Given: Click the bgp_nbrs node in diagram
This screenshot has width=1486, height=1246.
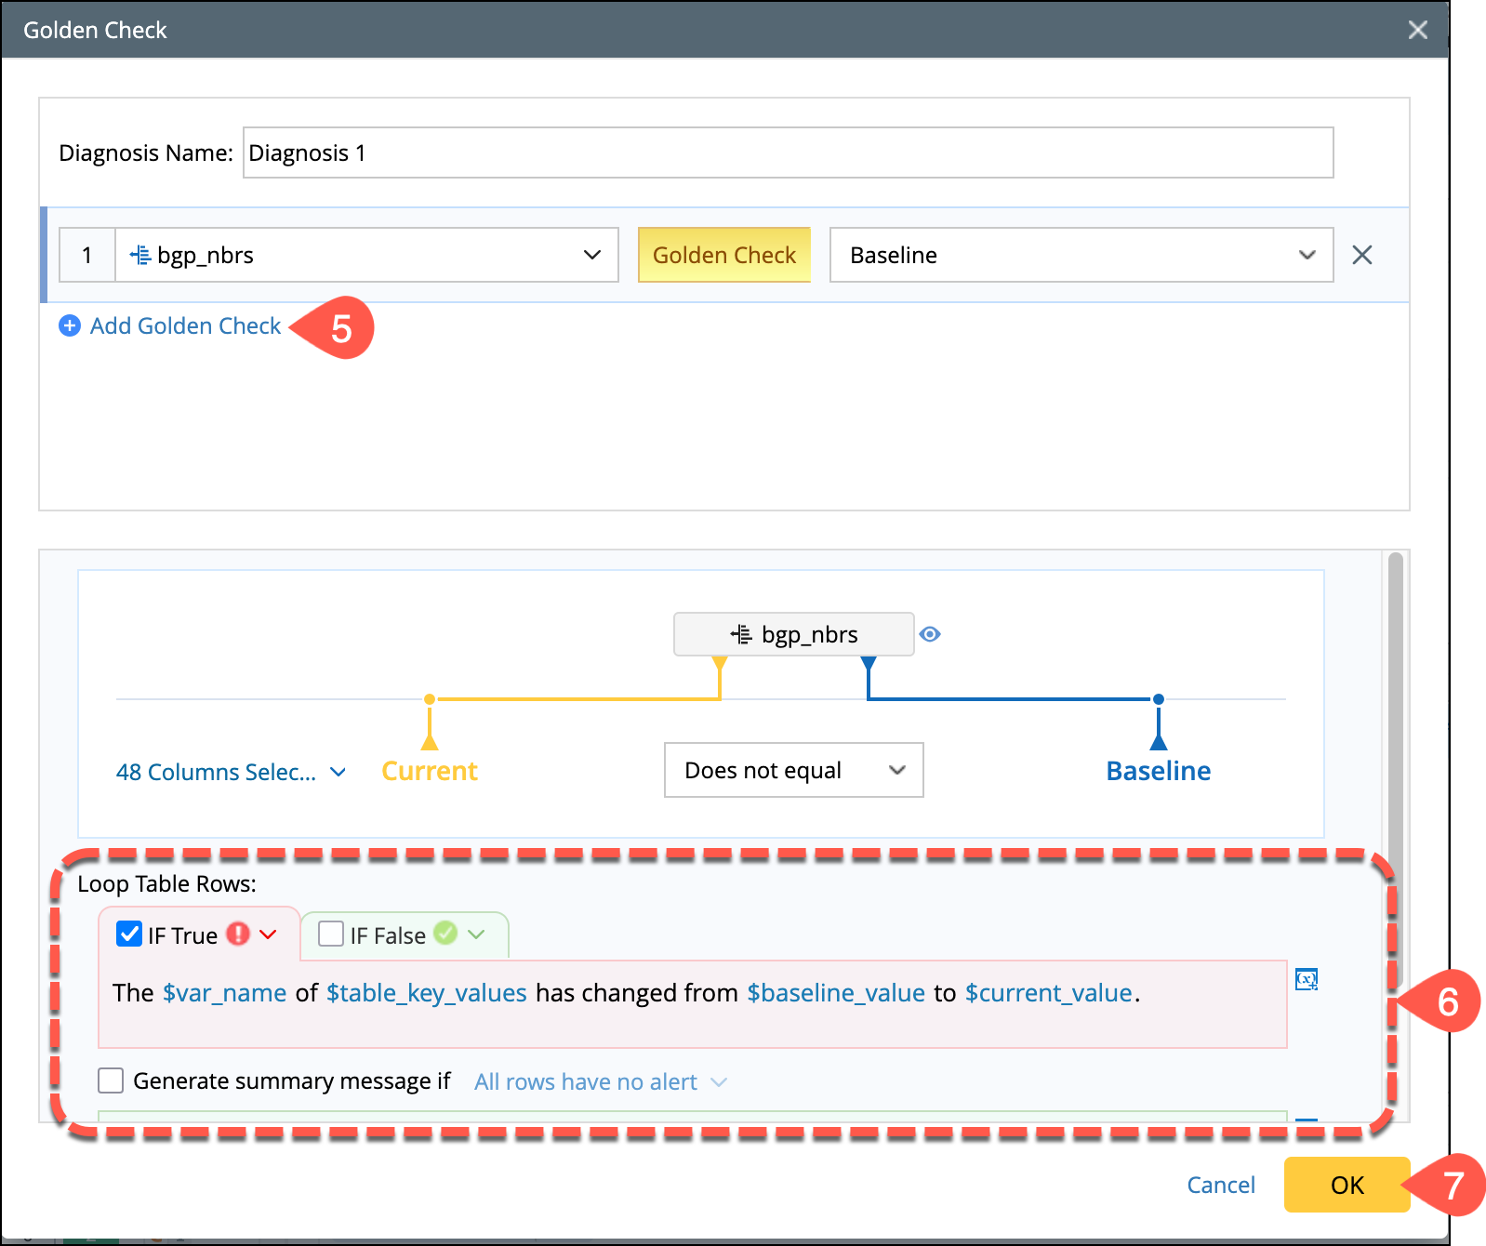Looking at the screenshot, I should [x=794, y=634].
